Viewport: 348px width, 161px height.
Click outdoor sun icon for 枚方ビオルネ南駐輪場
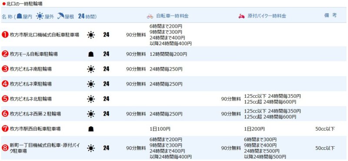(91, 69)
